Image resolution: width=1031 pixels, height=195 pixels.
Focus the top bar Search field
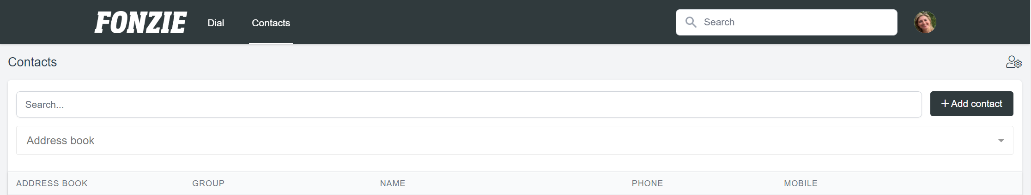pyautogui.click(x=786, y=22)
